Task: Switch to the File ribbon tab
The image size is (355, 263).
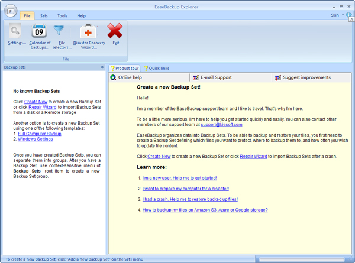Action: tap(27, 16)
